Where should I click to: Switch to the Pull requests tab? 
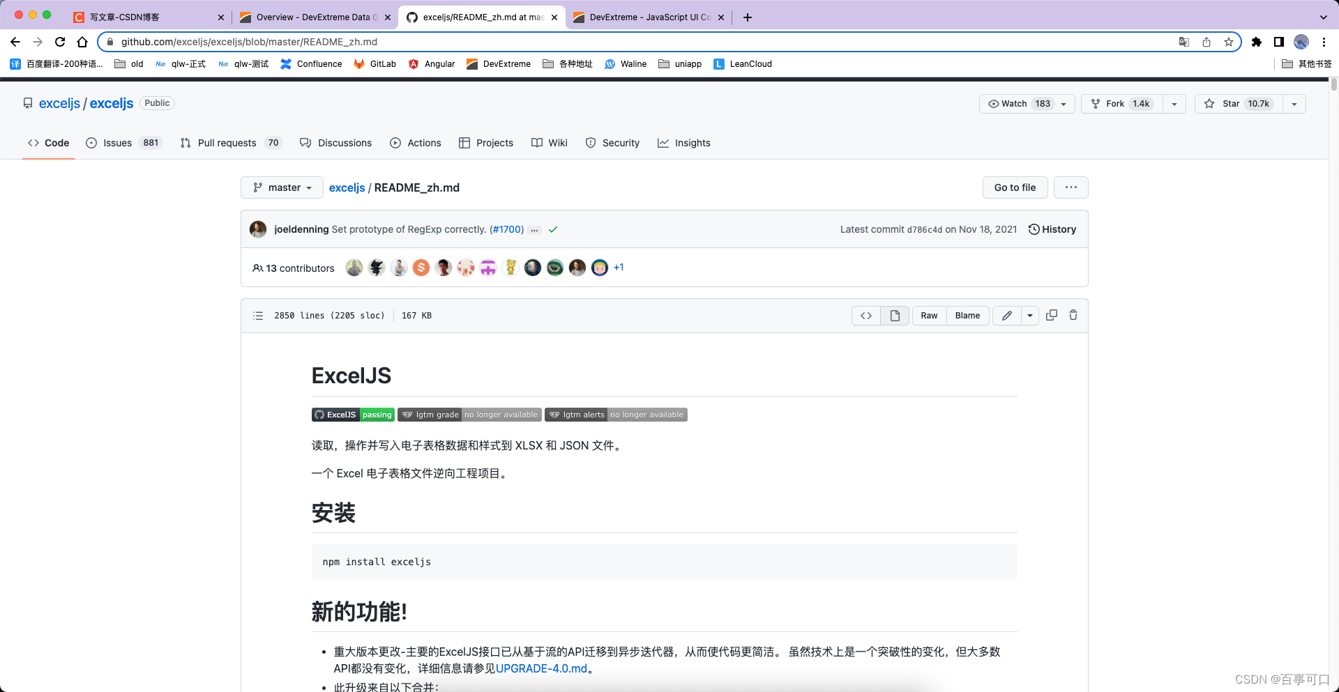(231, 143)
